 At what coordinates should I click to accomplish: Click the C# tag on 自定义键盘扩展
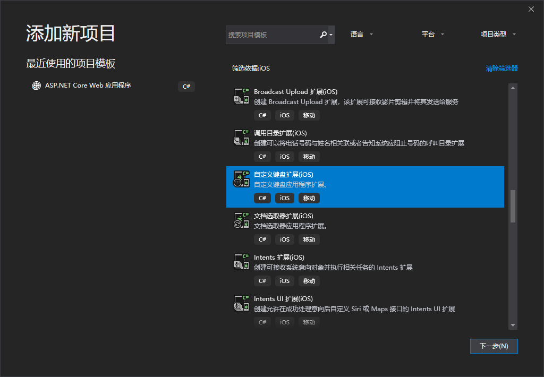[262, 198]
